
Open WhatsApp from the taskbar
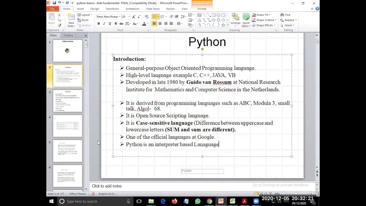click(x=198, y=201)
